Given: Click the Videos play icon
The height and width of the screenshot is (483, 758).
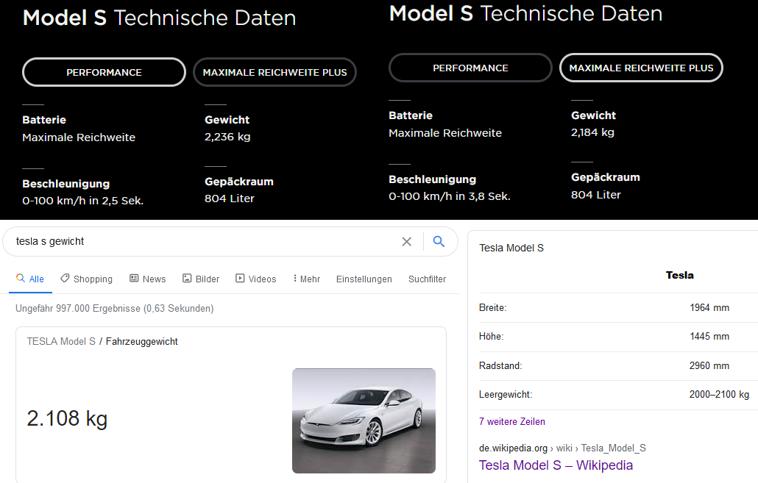Looking at the screenshot, I should [x=240, y=278].
